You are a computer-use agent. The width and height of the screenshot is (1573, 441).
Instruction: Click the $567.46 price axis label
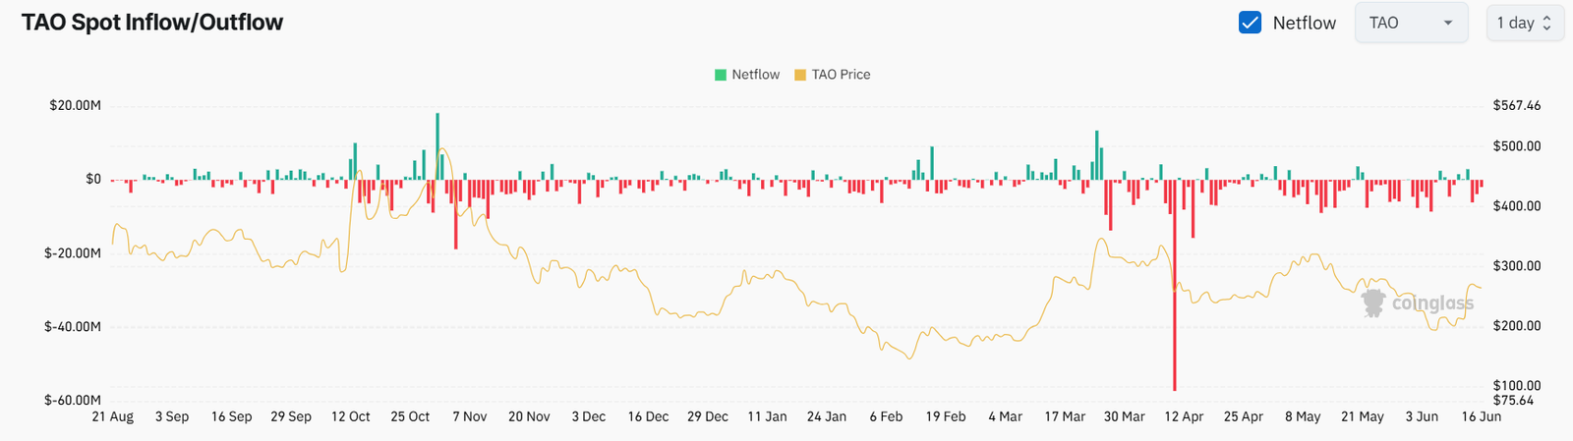tap(1517, 105)
